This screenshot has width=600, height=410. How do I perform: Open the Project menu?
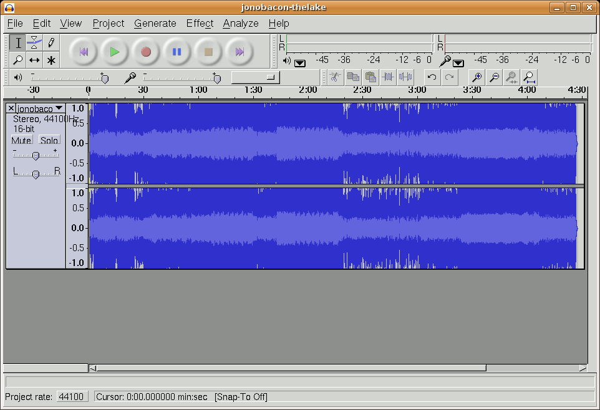[x=109, y=24]
